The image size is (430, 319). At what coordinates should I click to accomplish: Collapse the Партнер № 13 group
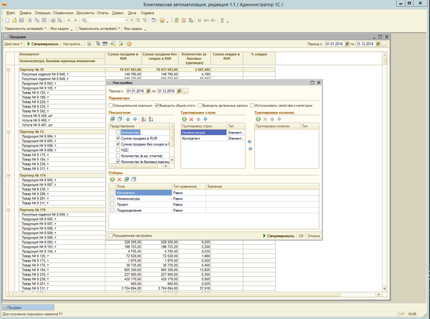click(9, 132)
